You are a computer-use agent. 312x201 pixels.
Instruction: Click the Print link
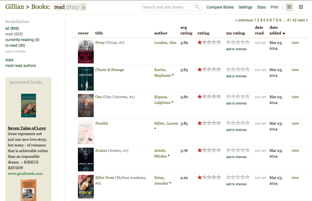tap(274, 7)
